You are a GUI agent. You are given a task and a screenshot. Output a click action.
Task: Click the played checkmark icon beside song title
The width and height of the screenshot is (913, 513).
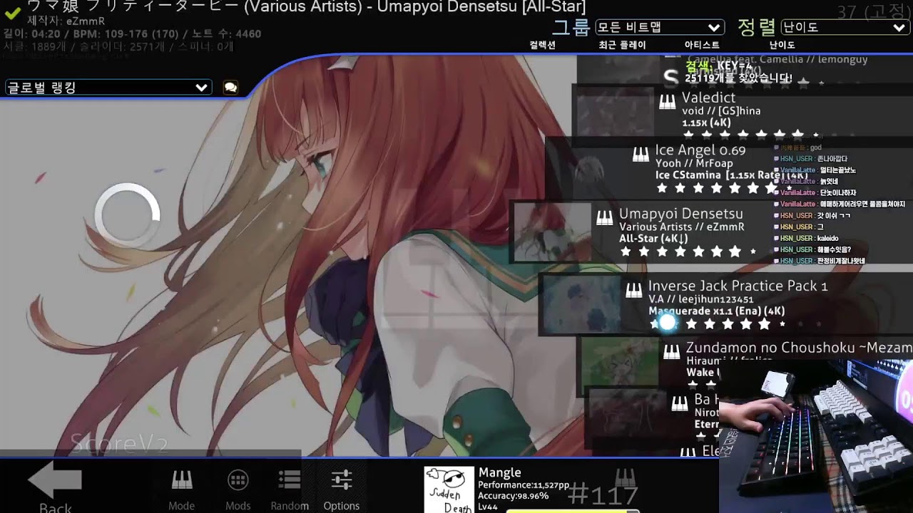pyautogui.click(x=12, y=12)
